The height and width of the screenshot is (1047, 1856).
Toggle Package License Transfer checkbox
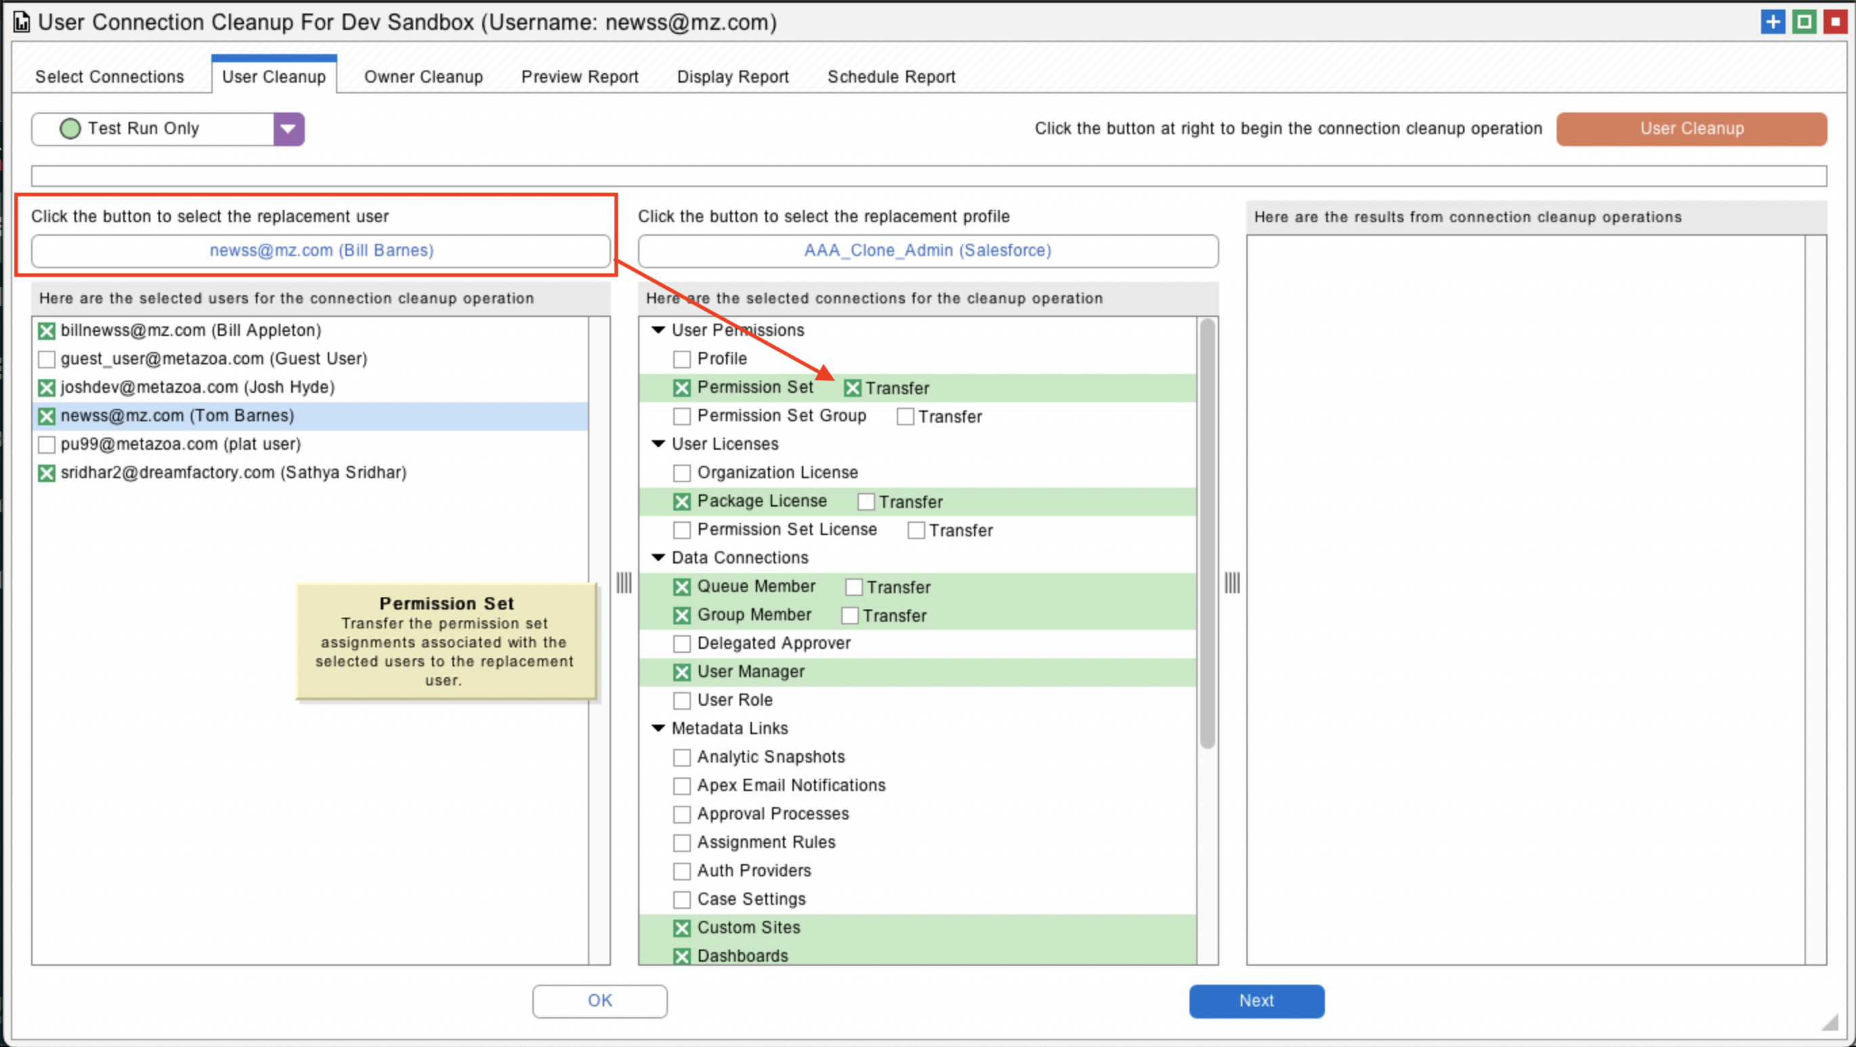click(866, 502)
